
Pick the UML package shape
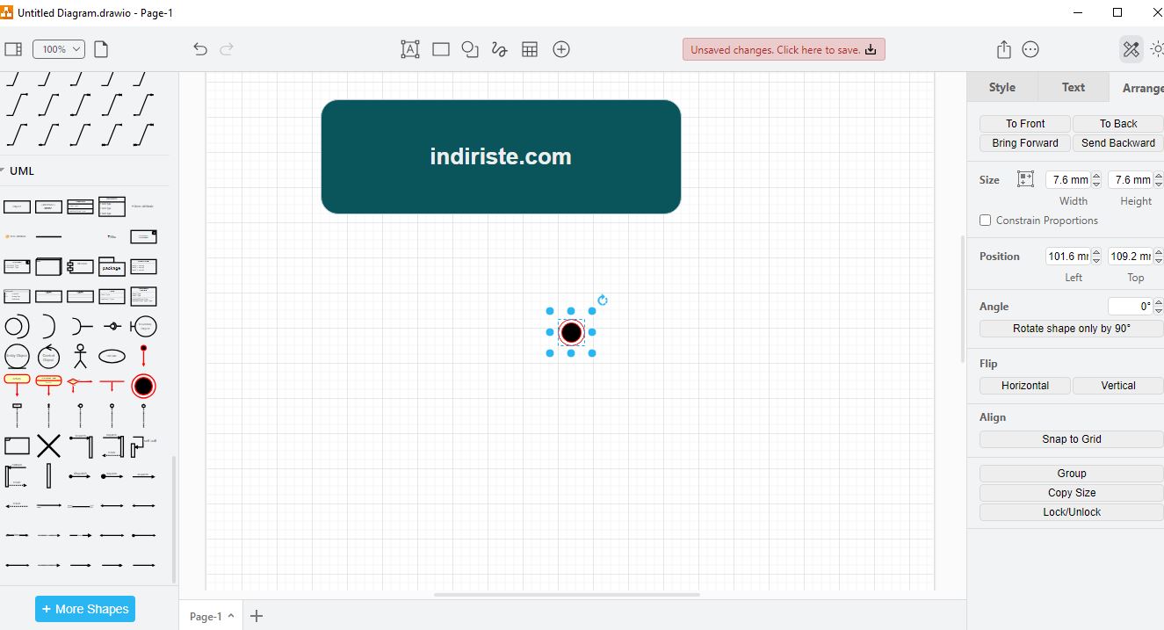[112, 266]
